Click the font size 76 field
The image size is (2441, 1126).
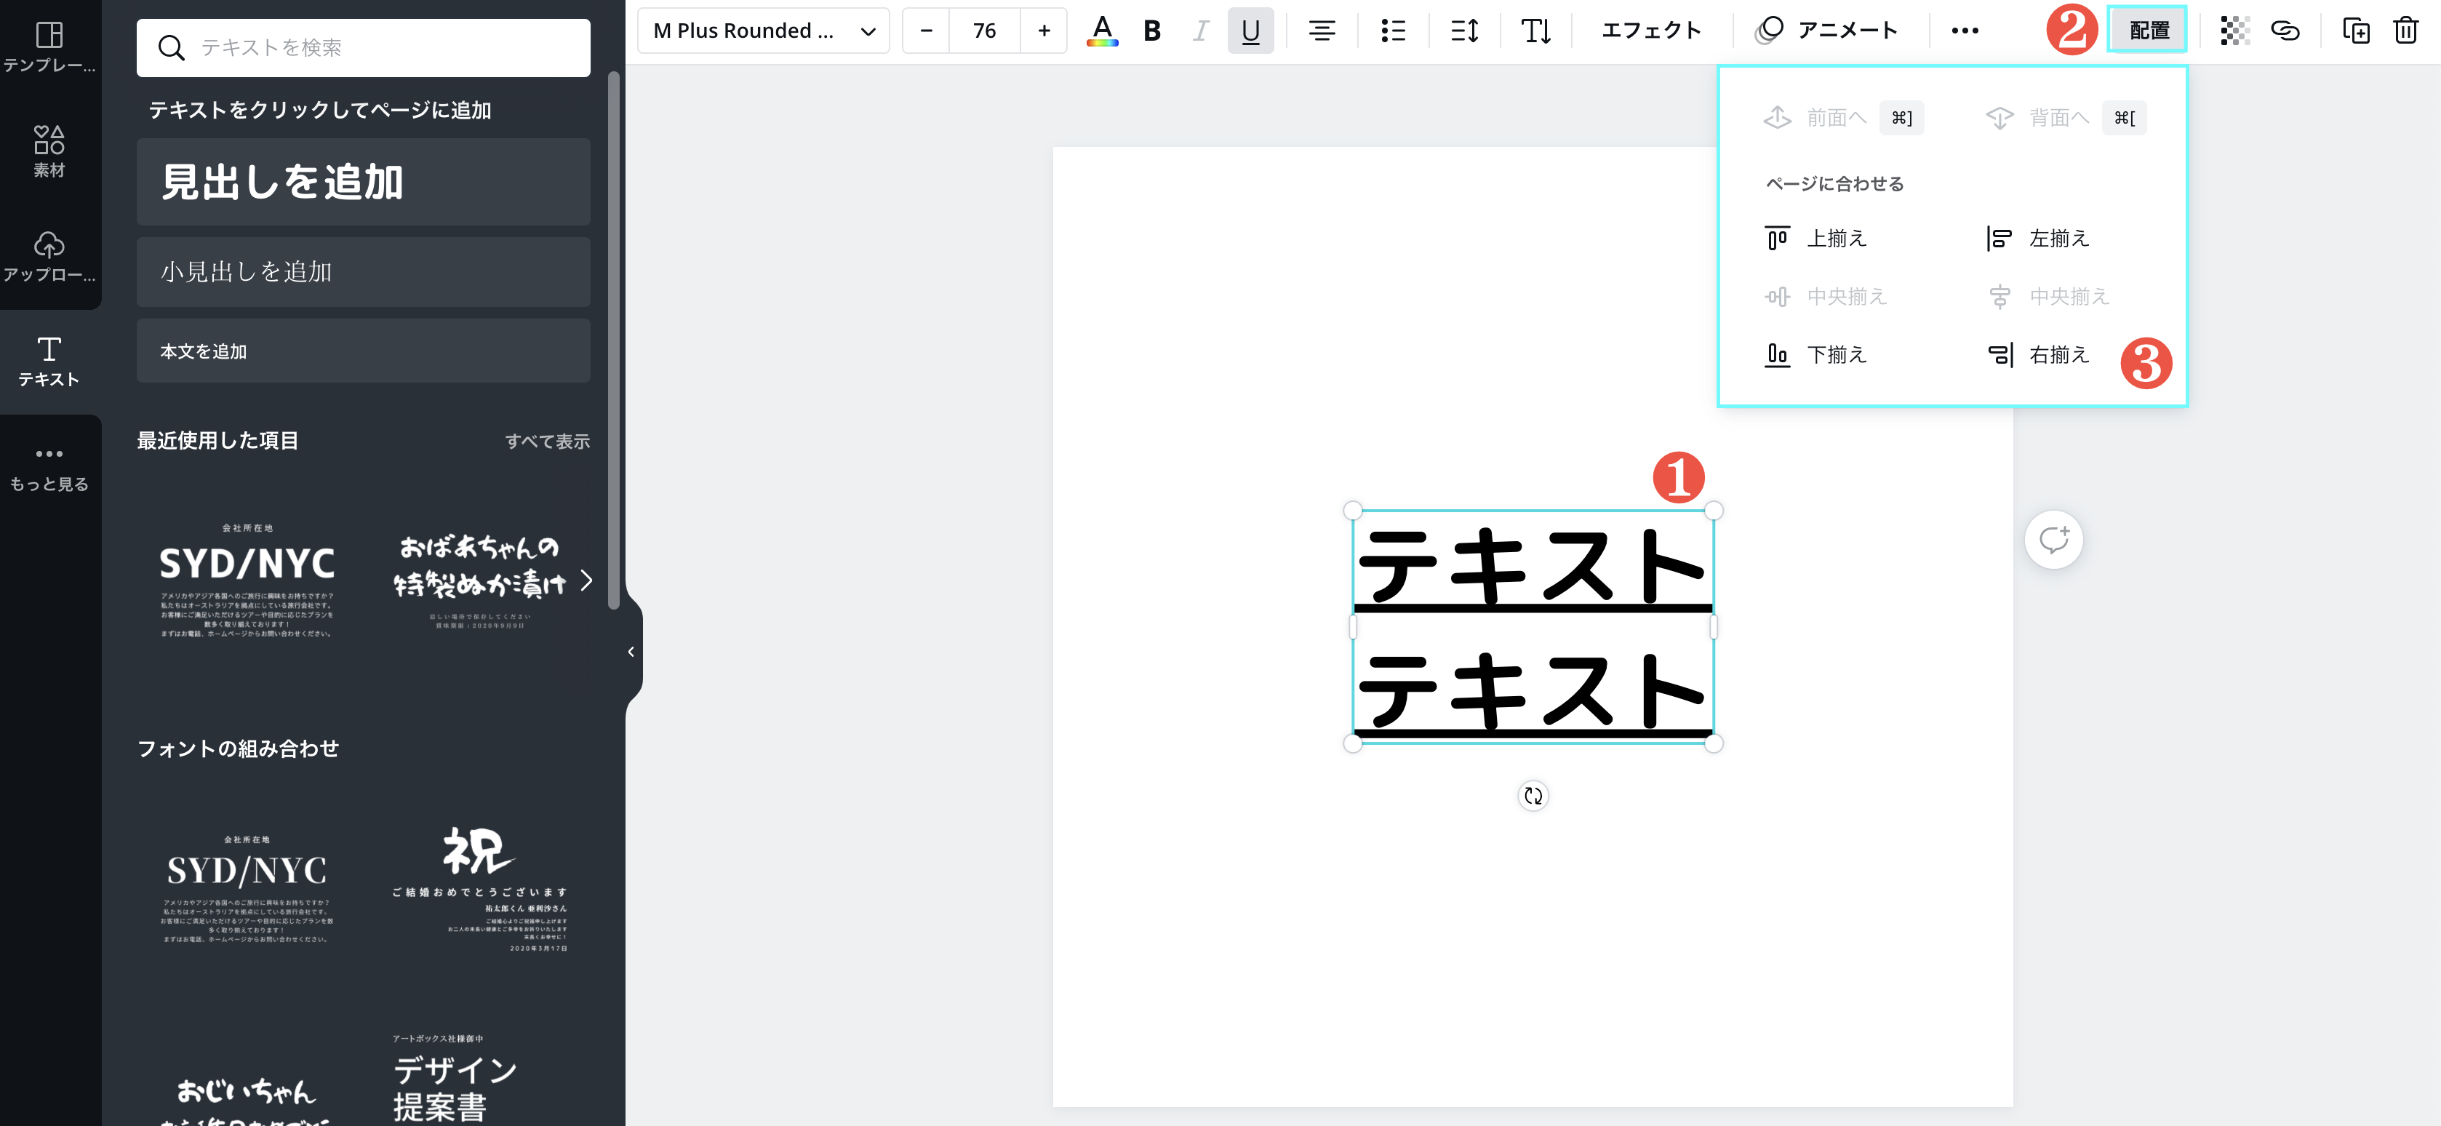click(985, 31)
